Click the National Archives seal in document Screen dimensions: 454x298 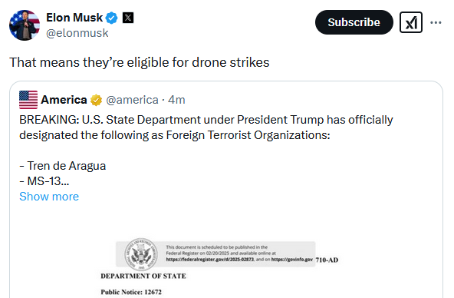coord(141,254)
